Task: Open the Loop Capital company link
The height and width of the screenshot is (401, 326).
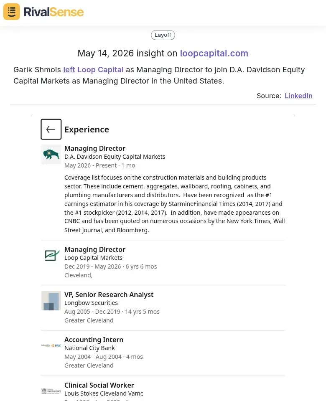Action: [100, 70]
